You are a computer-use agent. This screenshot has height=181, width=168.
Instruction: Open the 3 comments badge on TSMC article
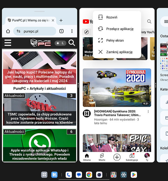pyautogui.click(x=71, y=96)
